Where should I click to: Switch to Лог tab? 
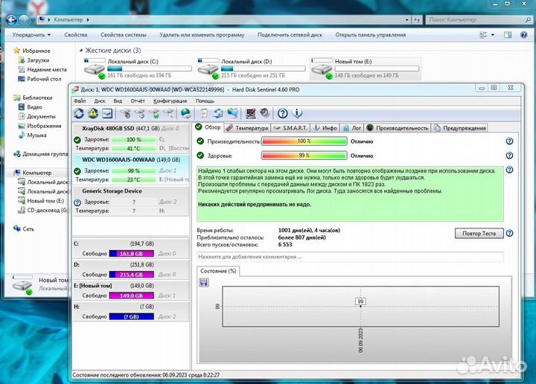351,128
